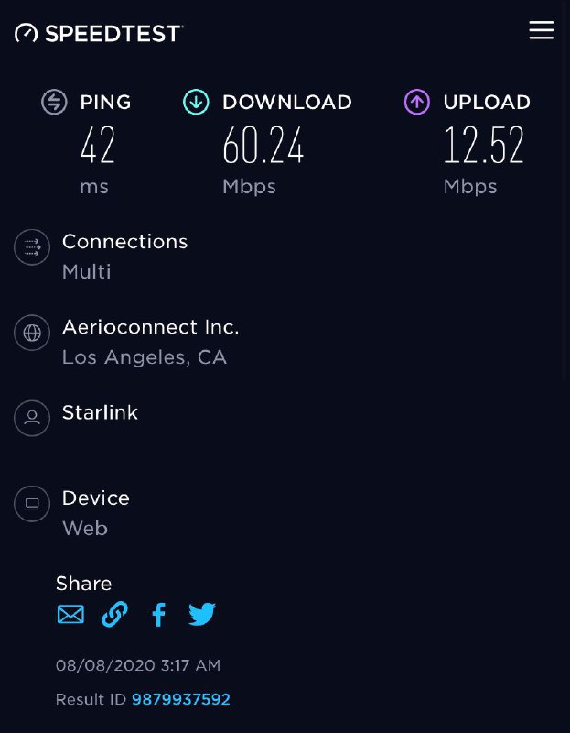Click the Aerioconnect Inc. provider name

tap(150, 327)
